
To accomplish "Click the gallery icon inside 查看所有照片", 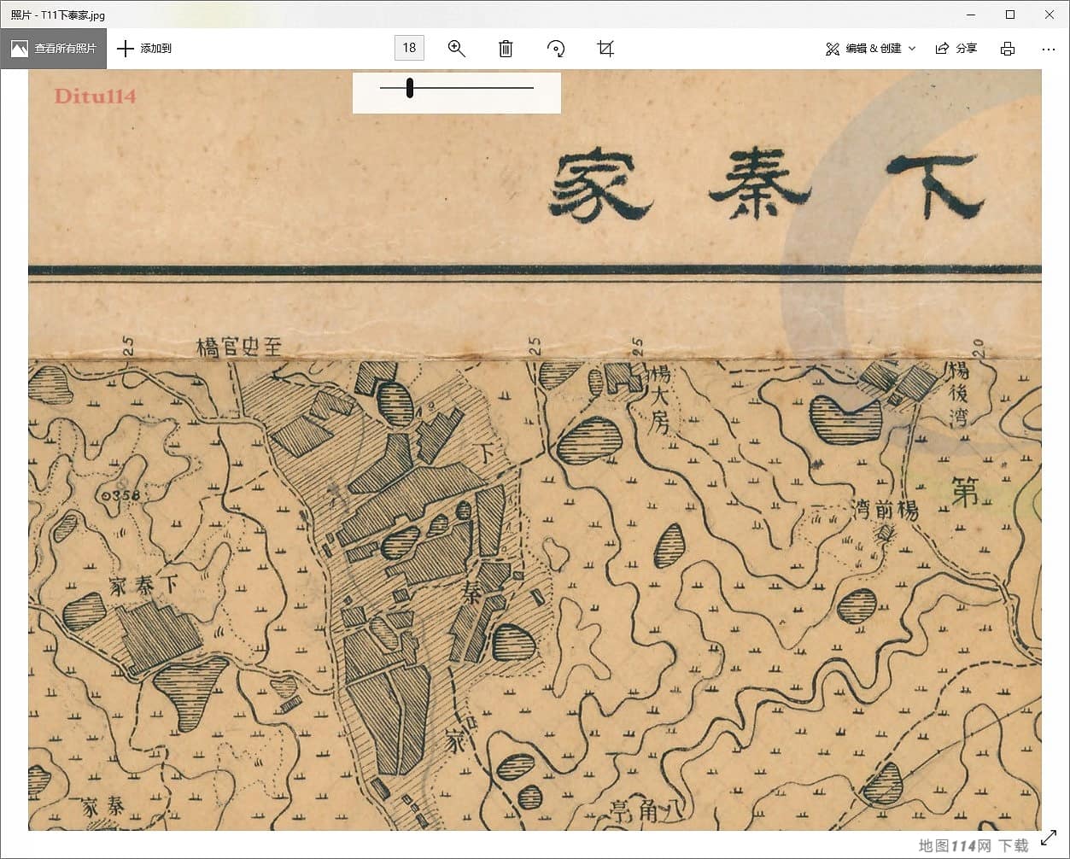I will 19,48.
